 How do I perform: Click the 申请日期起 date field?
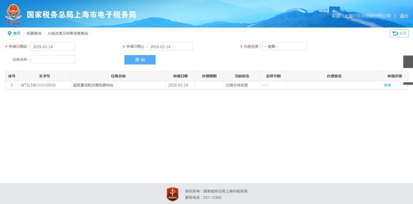pos(53,46)
